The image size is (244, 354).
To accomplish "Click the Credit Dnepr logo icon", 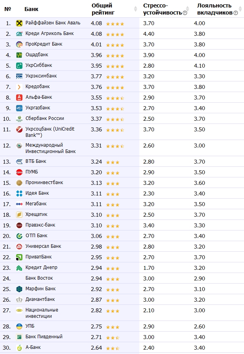I will pos(19,268).
